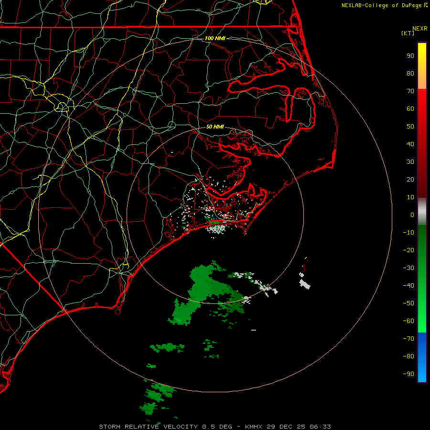Click the NEXLAB-College of DuPage label
This screenshot has width=430, height=430.
(x=384, y=5)
